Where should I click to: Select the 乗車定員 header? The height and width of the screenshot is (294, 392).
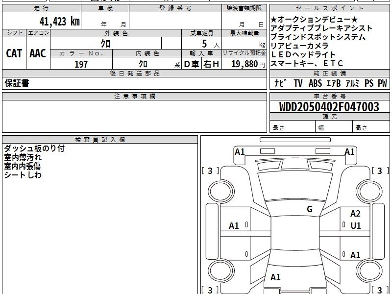click(201, 33)
